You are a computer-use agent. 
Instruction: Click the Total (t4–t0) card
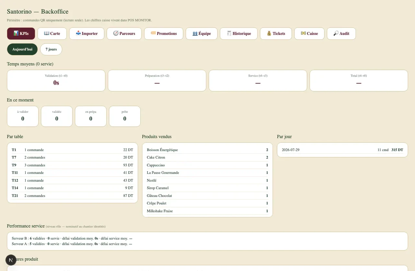point(359,80)
